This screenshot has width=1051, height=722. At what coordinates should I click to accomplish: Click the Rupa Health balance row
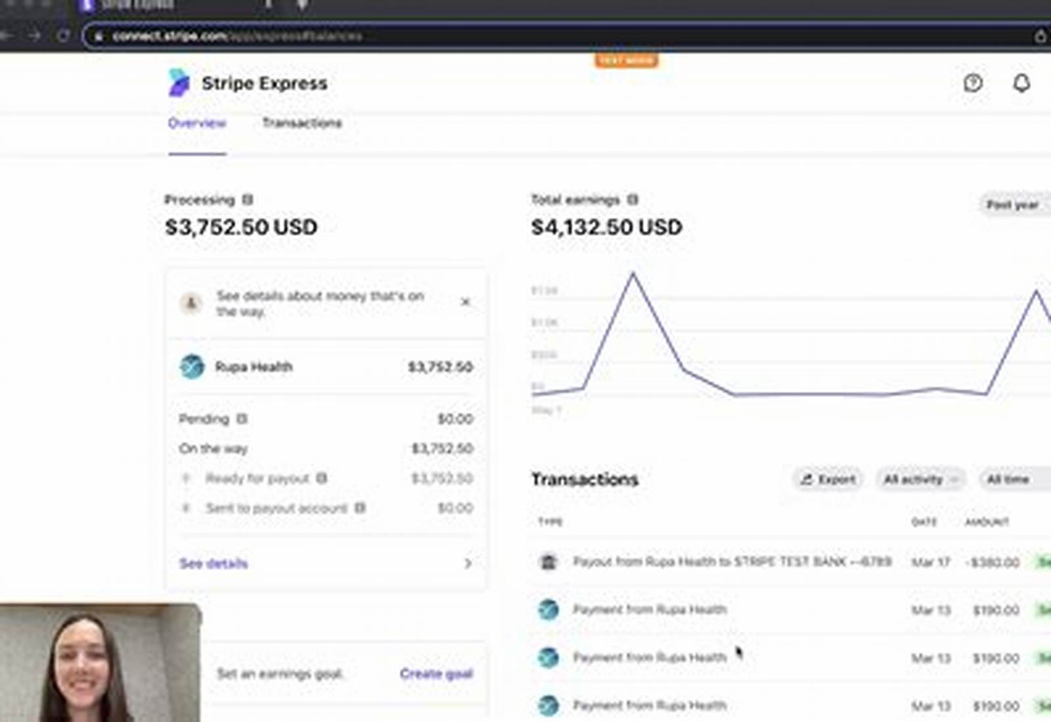click(326, 367)
